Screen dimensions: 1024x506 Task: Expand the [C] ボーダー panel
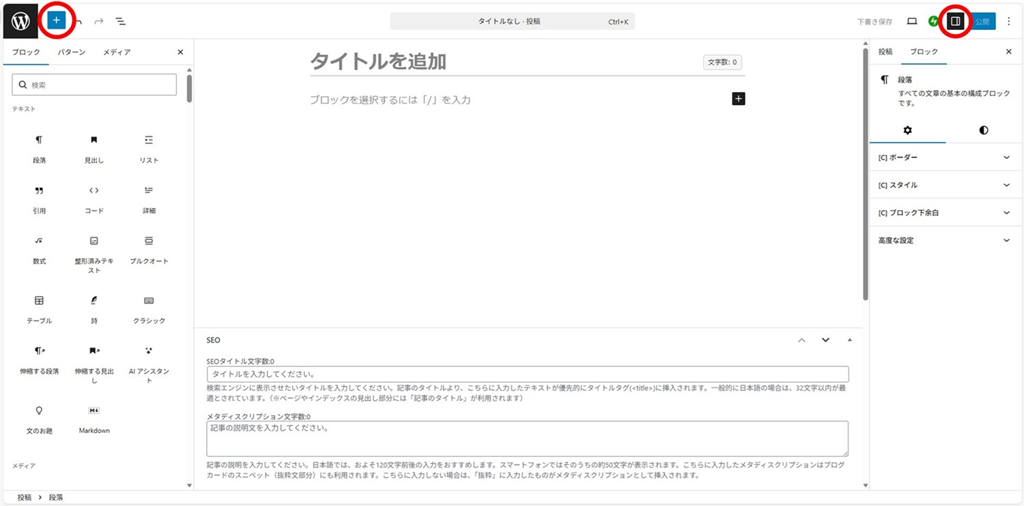point(943,158)
